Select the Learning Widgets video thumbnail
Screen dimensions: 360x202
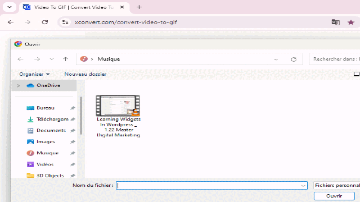pos(118,105)
